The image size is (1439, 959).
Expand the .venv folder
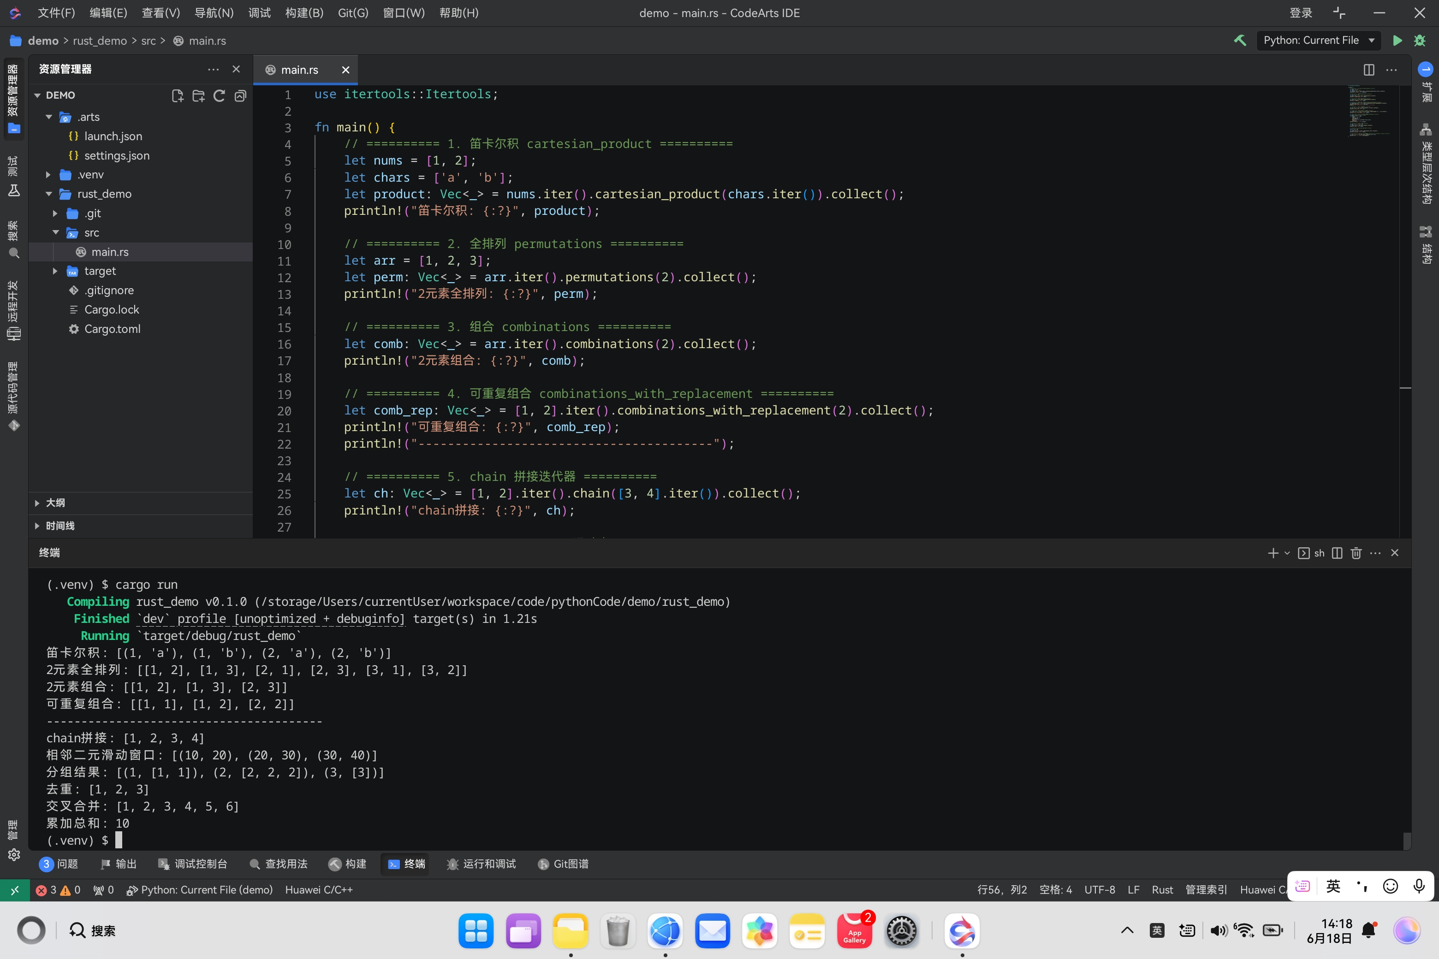tap(49, 175)
